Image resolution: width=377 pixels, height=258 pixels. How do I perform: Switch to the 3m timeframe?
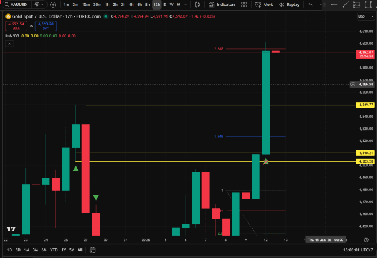click(x=75, y=5)
